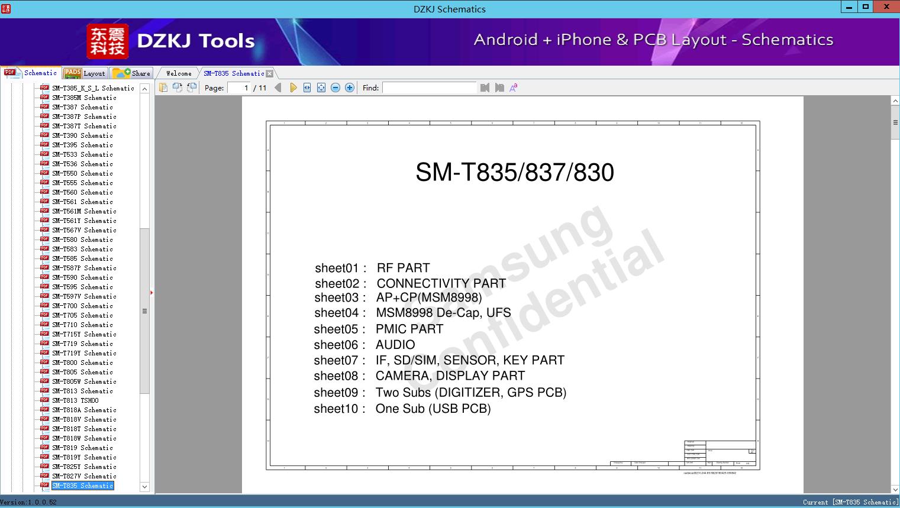This screenshot has height=508, width=900.
Task: Click the tree panel scrollbar thumb
Action: (x=144, y=310)
